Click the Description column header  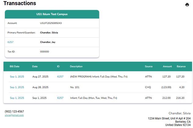[x=76, y=66]
